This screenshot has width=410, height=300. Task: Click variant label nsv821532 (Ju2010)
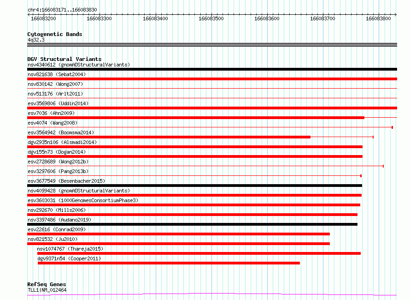click(53, 239)
